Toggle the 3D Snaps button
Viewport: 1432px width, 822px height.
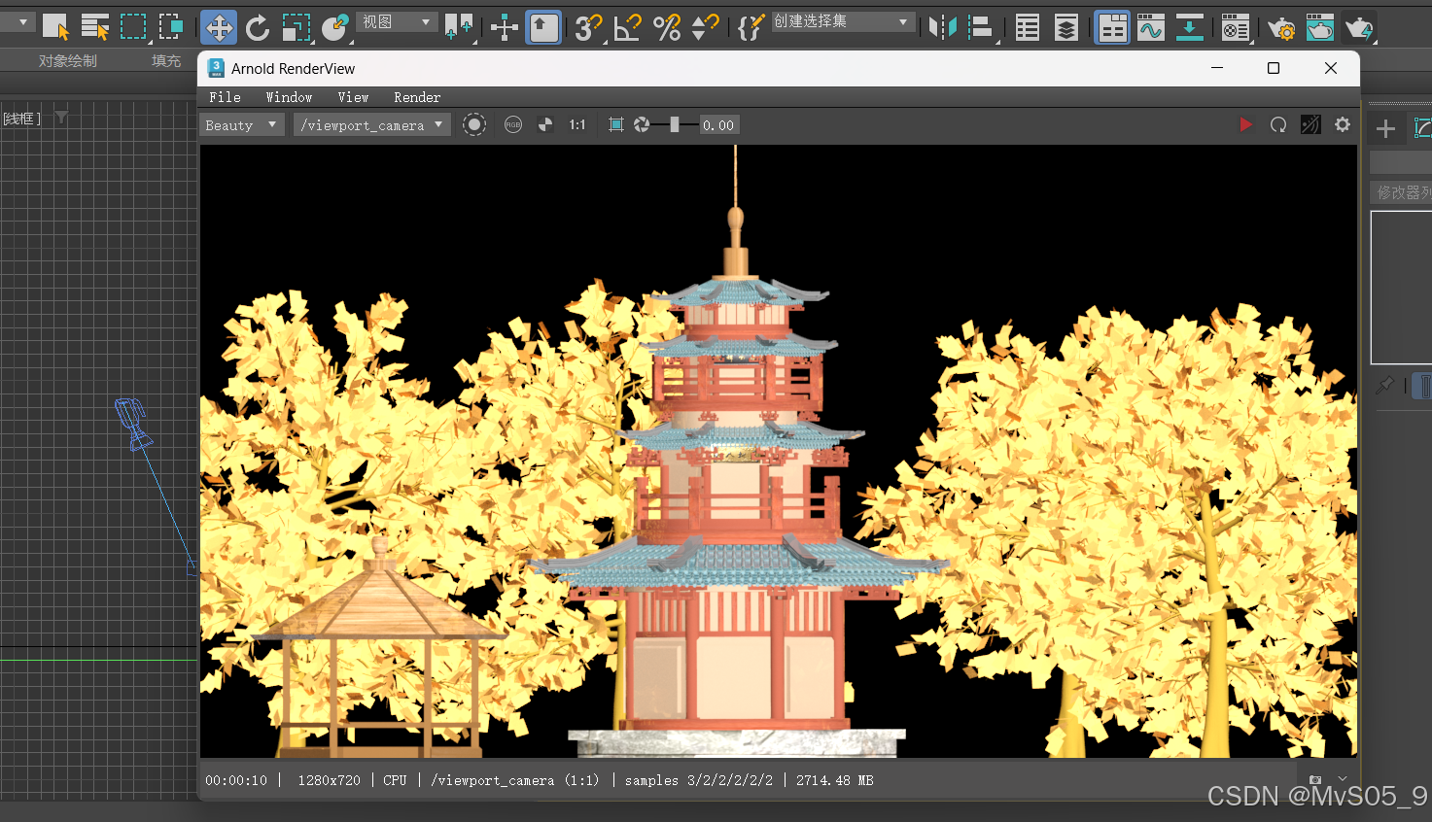point(588,27)
